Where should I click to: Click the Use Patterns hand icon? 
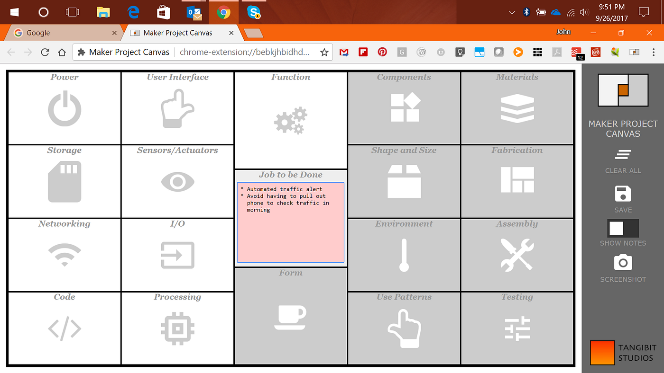coord(404,329)
